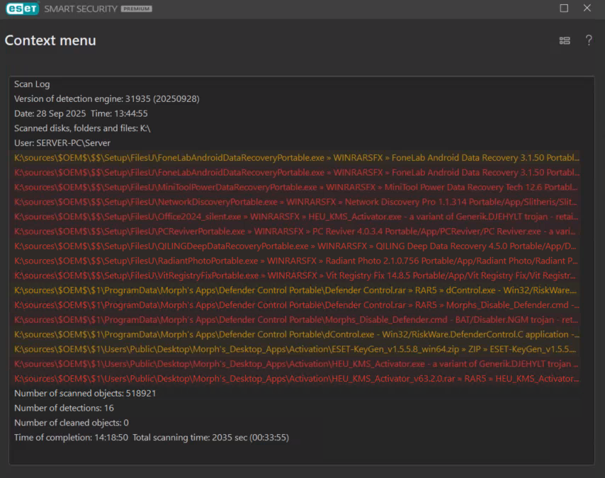Close the ESET Smart Security window

click(587, 8)
